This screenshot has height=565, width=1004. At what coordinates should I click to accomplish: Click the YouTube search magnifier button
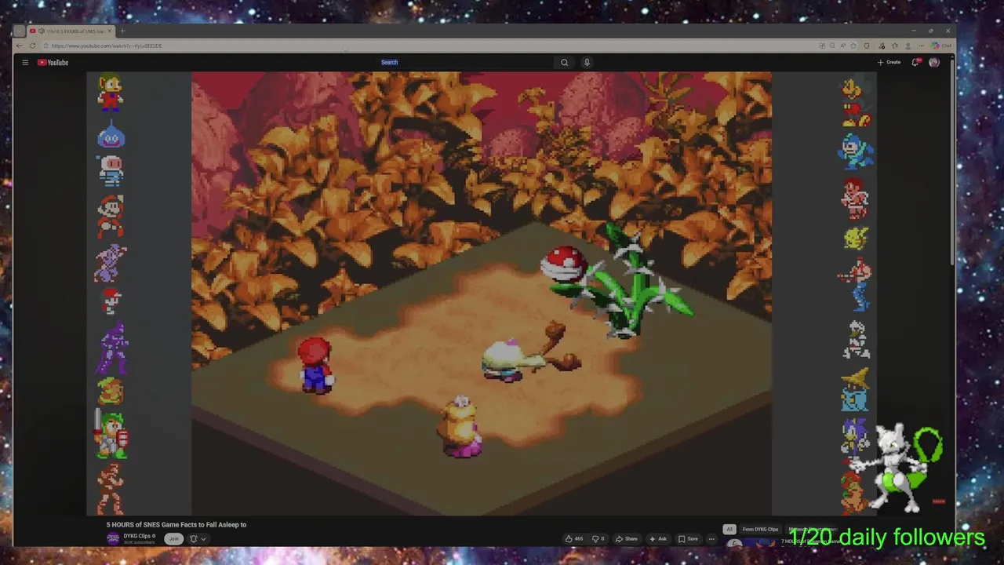point(564,63)
